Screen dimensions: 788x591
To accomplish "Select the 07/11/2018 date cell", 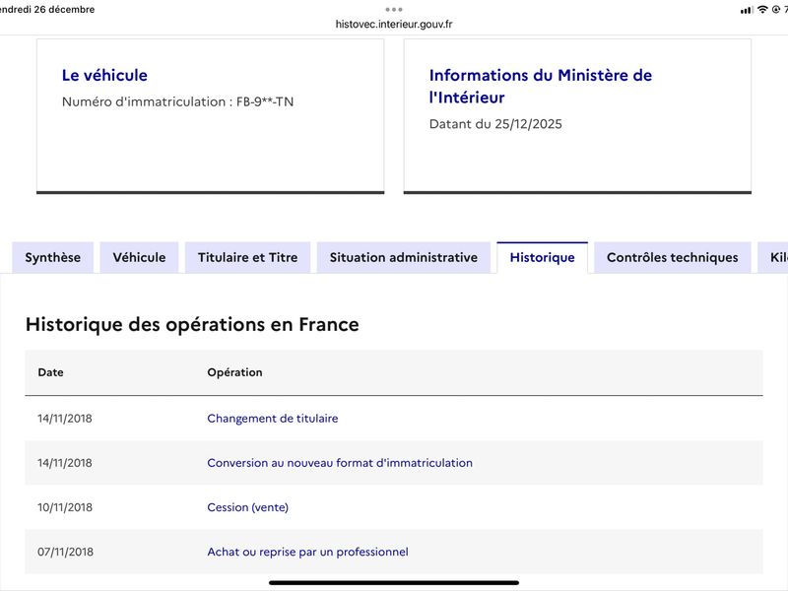I will click(65, 552).
